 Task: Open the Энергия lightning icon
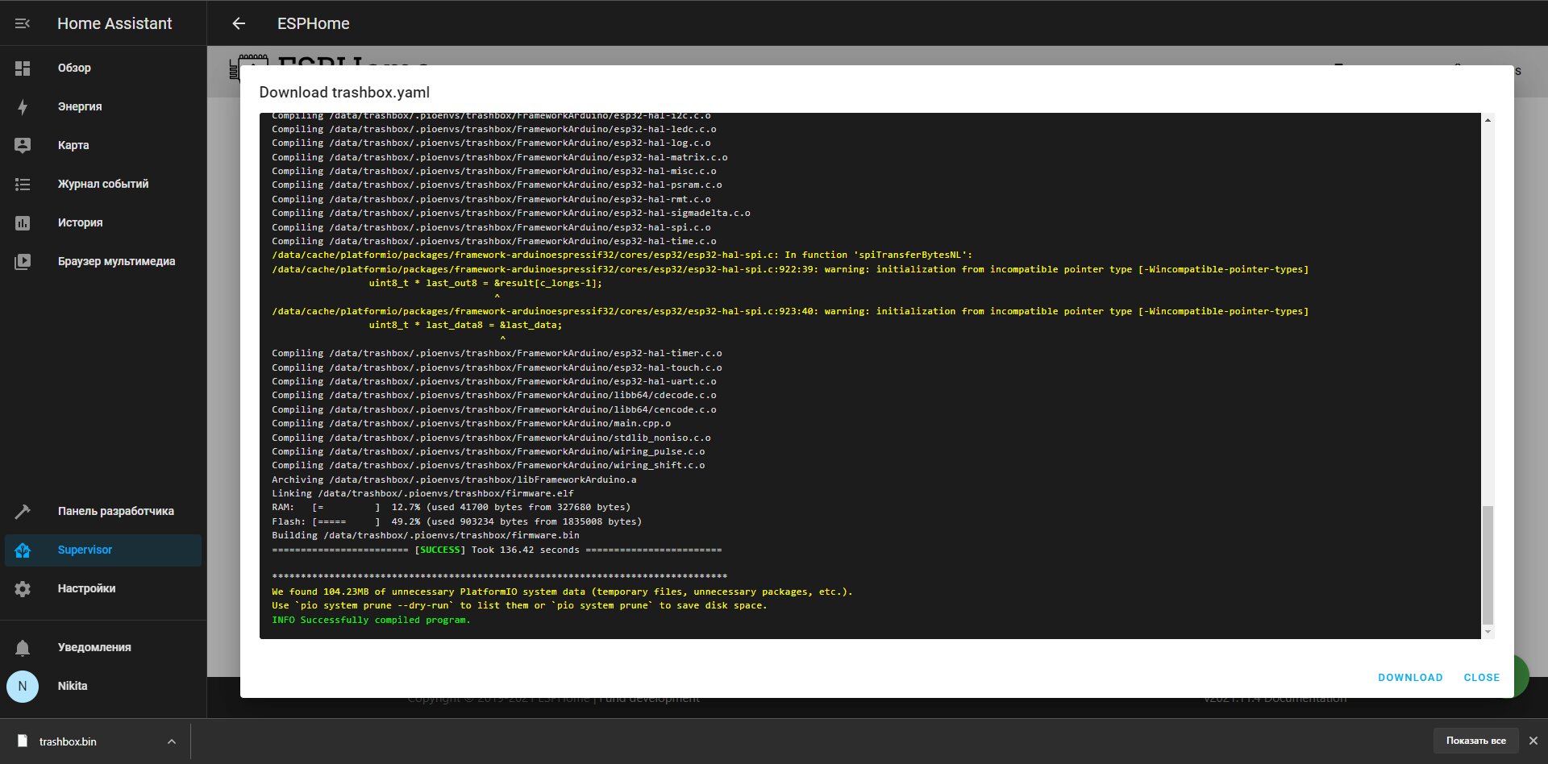[x=23, y=107]
